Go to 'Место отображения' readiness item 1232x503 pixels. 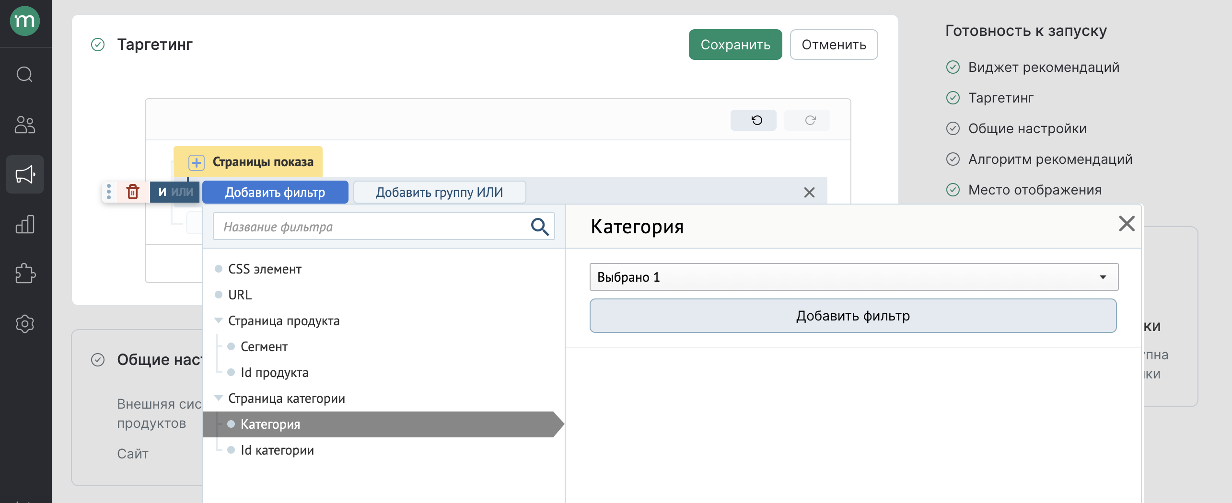(x=1035, y=190)
